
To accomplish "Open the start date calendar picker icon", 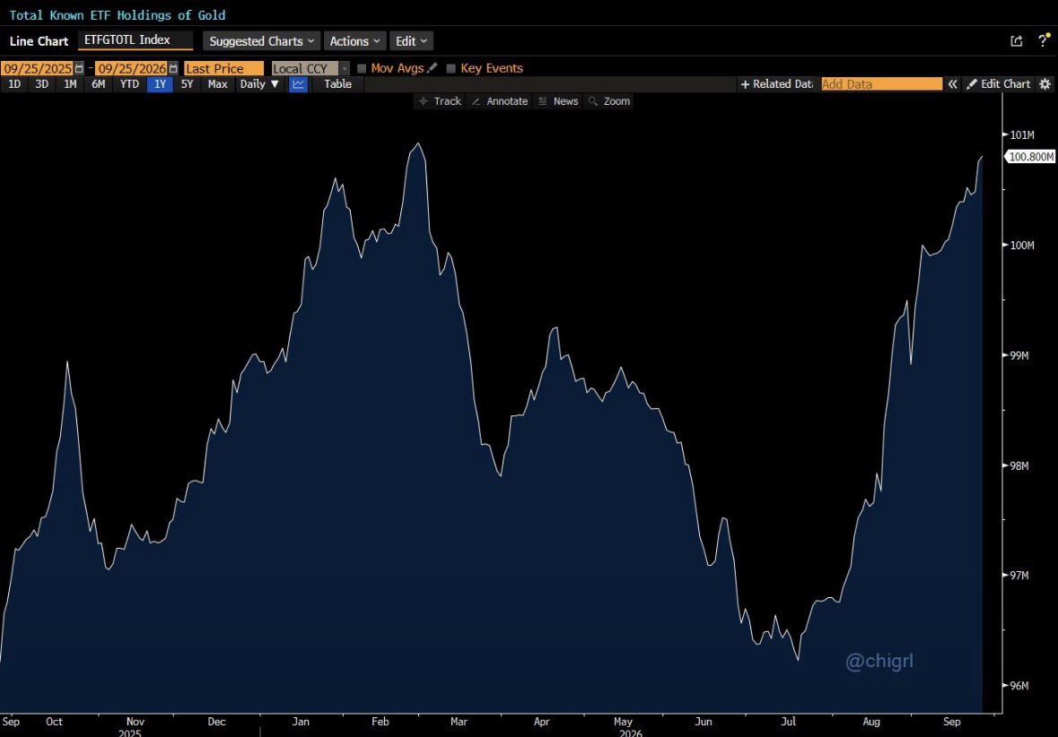I will tap(79, 68).
